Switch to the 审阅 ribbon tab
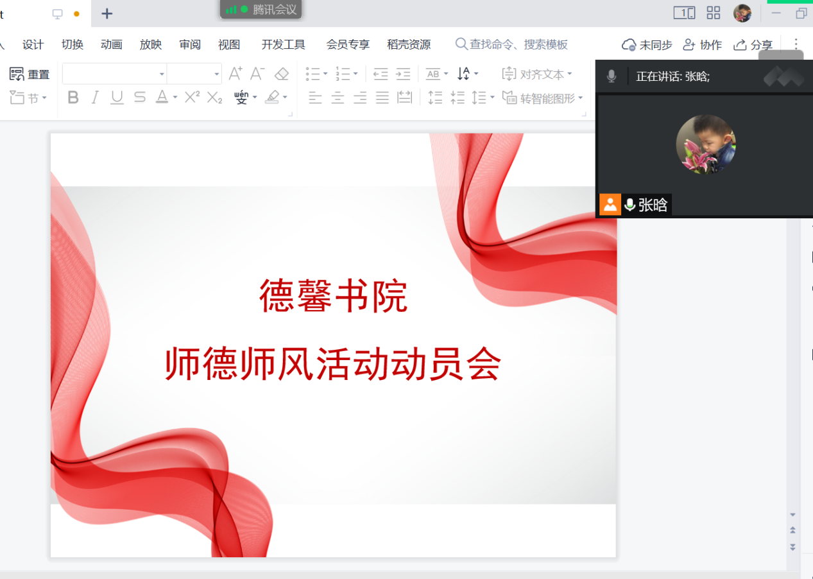 click(x=190, y=44)
